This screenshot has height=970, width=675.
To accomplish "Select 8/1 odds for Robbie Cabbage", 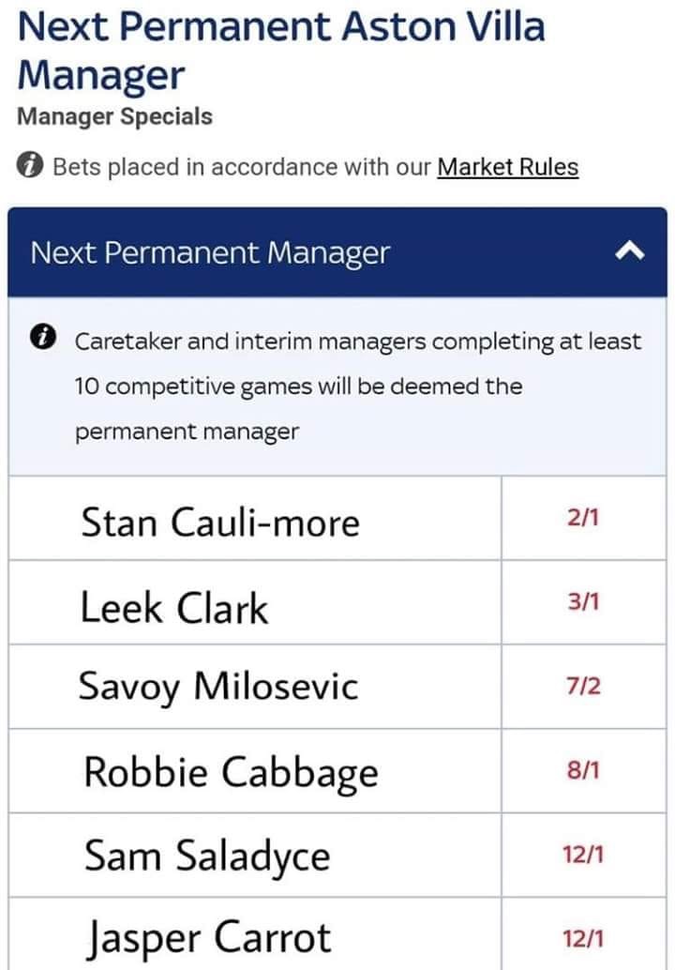I will [x=584, y=771].
